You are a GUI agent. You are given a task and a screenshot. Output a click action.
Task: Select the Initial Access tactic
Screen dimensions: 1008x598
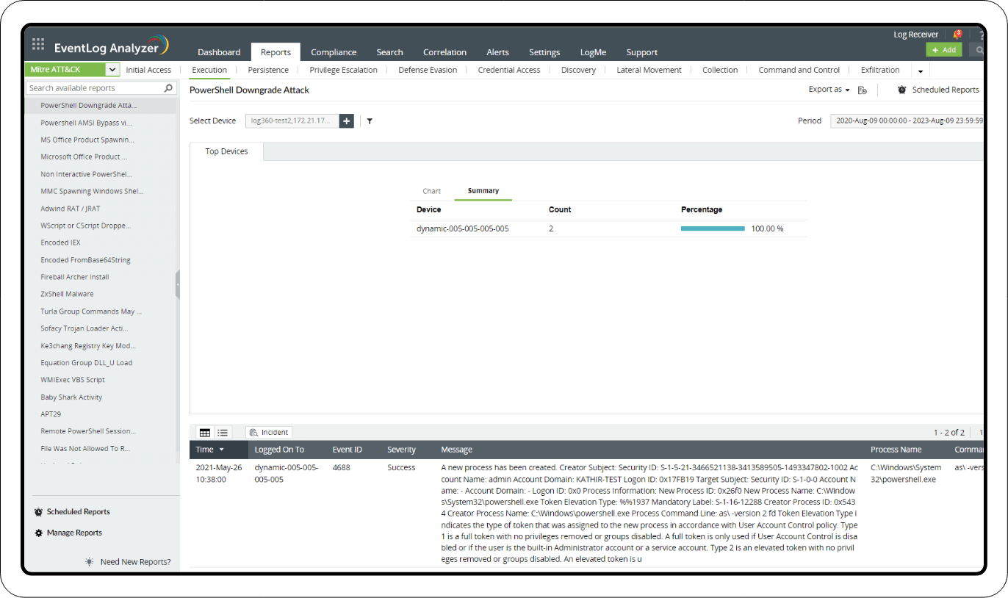coord(148,70)
